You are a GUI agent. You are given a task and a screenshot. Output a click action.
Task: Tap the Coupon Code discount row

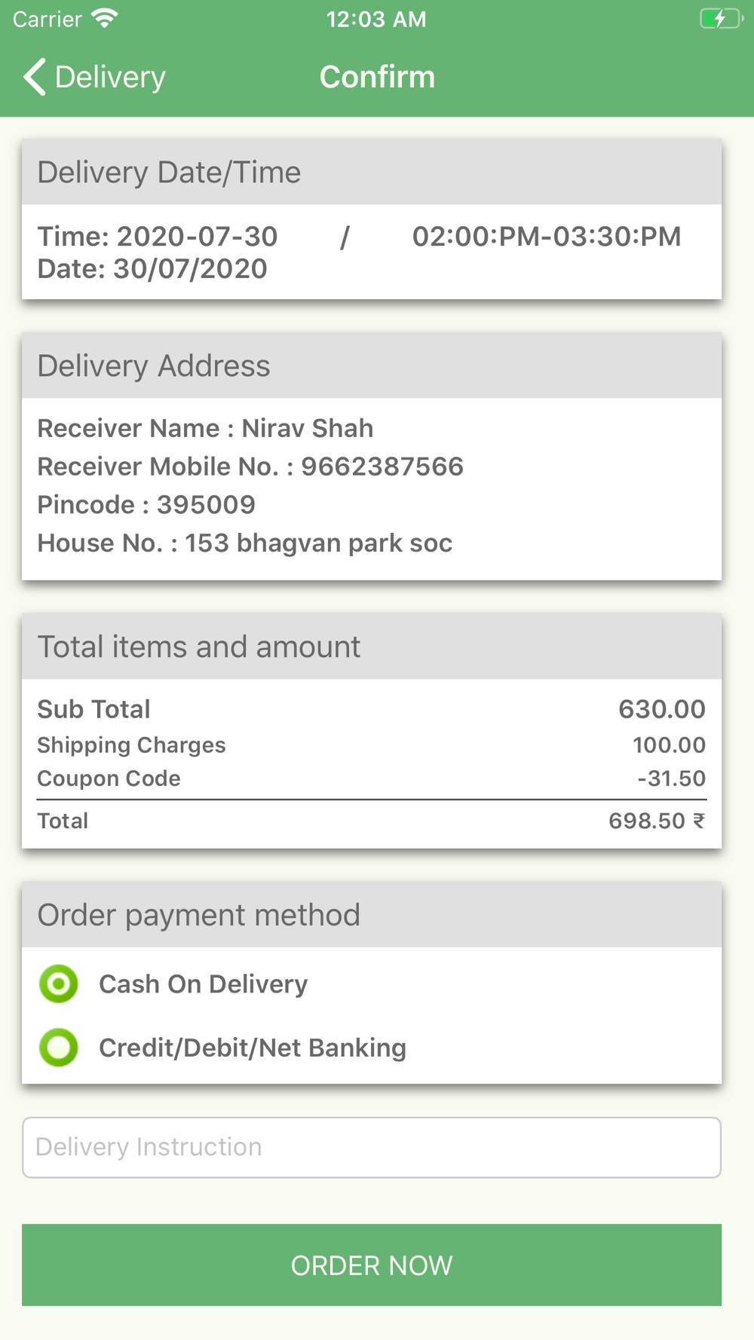click(371, 779)
